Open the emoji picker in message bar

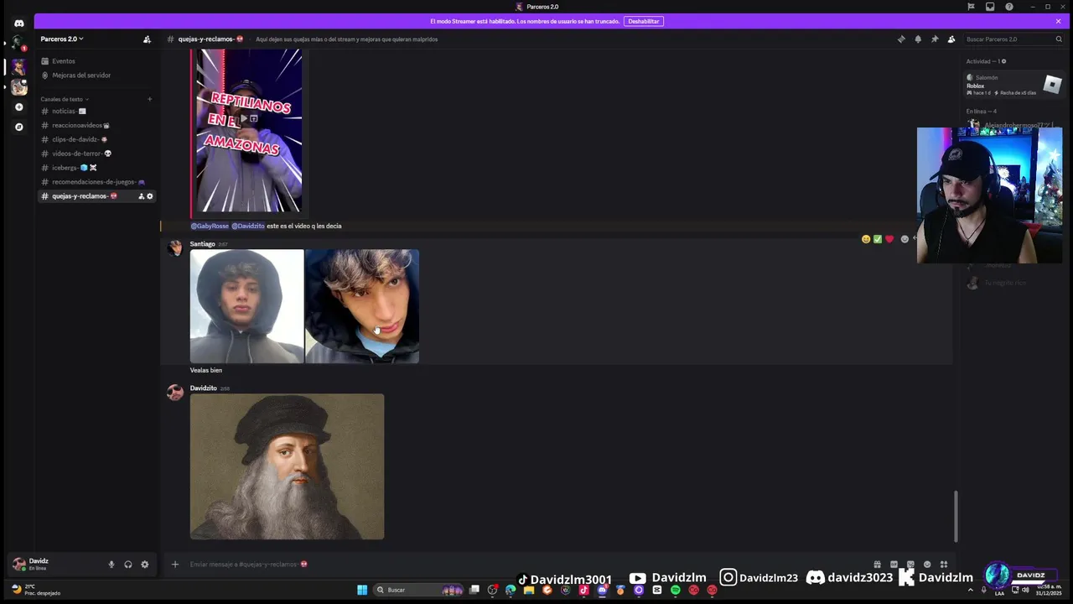[927, 565]
